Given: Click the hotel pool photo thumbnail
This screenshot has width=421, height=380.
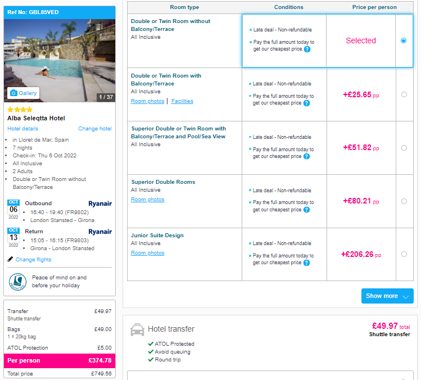Looking at the screenshot, I should tap(60, 60).
